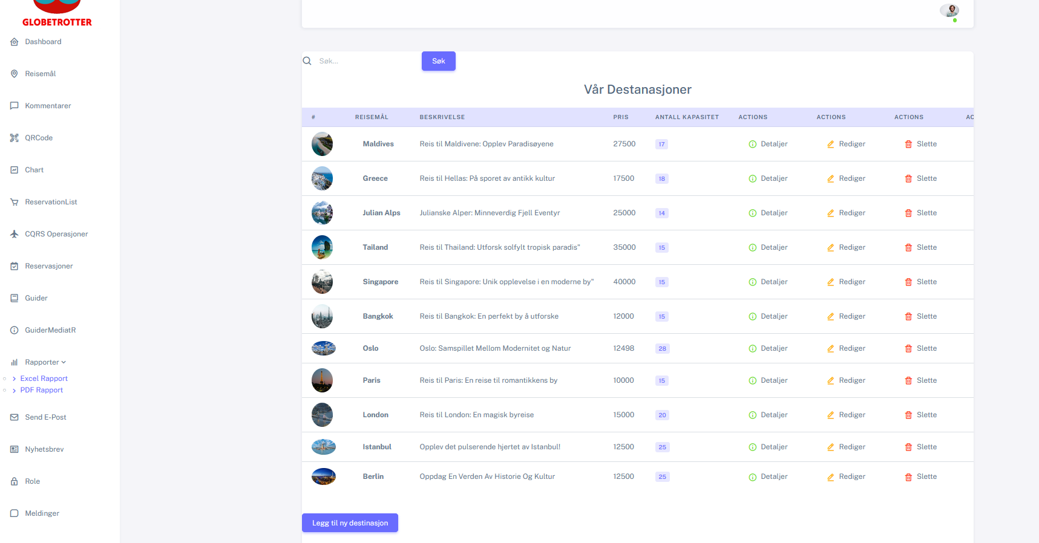
Task: Click the envelope icon for Send E-Post
Action: (x=15, y=417)
